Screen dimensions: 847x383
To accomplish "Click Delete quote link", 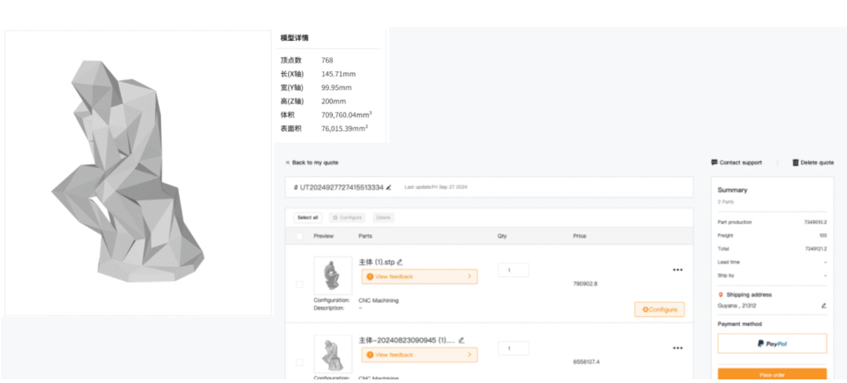I will point(817,163).
